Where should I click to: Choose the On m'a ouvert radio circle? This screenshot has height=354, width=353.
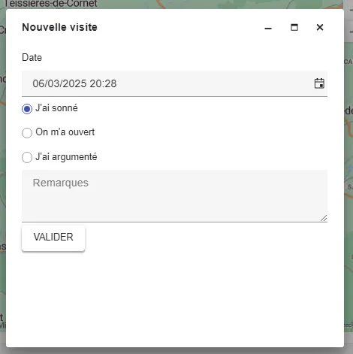[27, 133]
